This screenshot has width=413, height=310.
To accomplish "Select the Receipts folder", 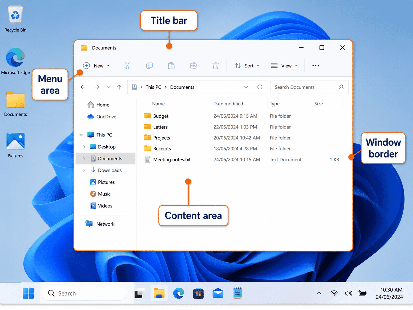I will pyautogui.click(x=157, y=148).
